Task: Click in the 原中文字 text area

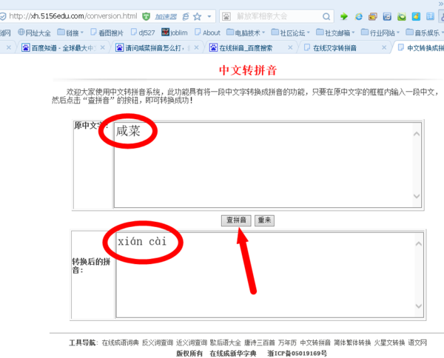Action: tap(268, 165)
